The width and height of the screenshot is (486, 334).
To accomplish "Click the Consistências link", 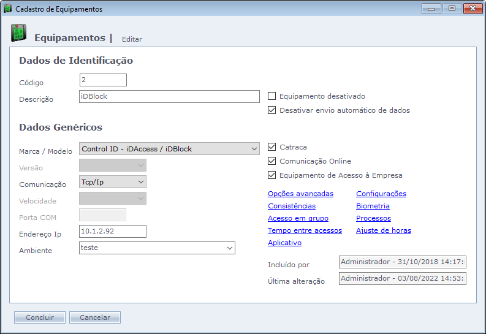I will click(292, 206).
